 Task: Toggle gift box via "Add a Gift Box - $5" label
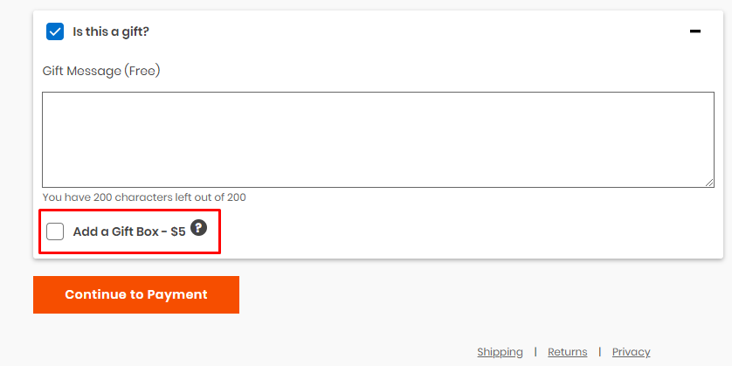click(x=129, y=231)
